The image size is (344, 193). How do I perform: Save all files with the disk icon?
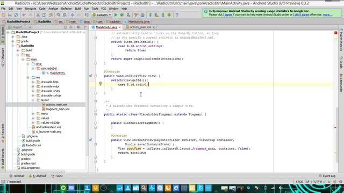(x=10, y=15)
